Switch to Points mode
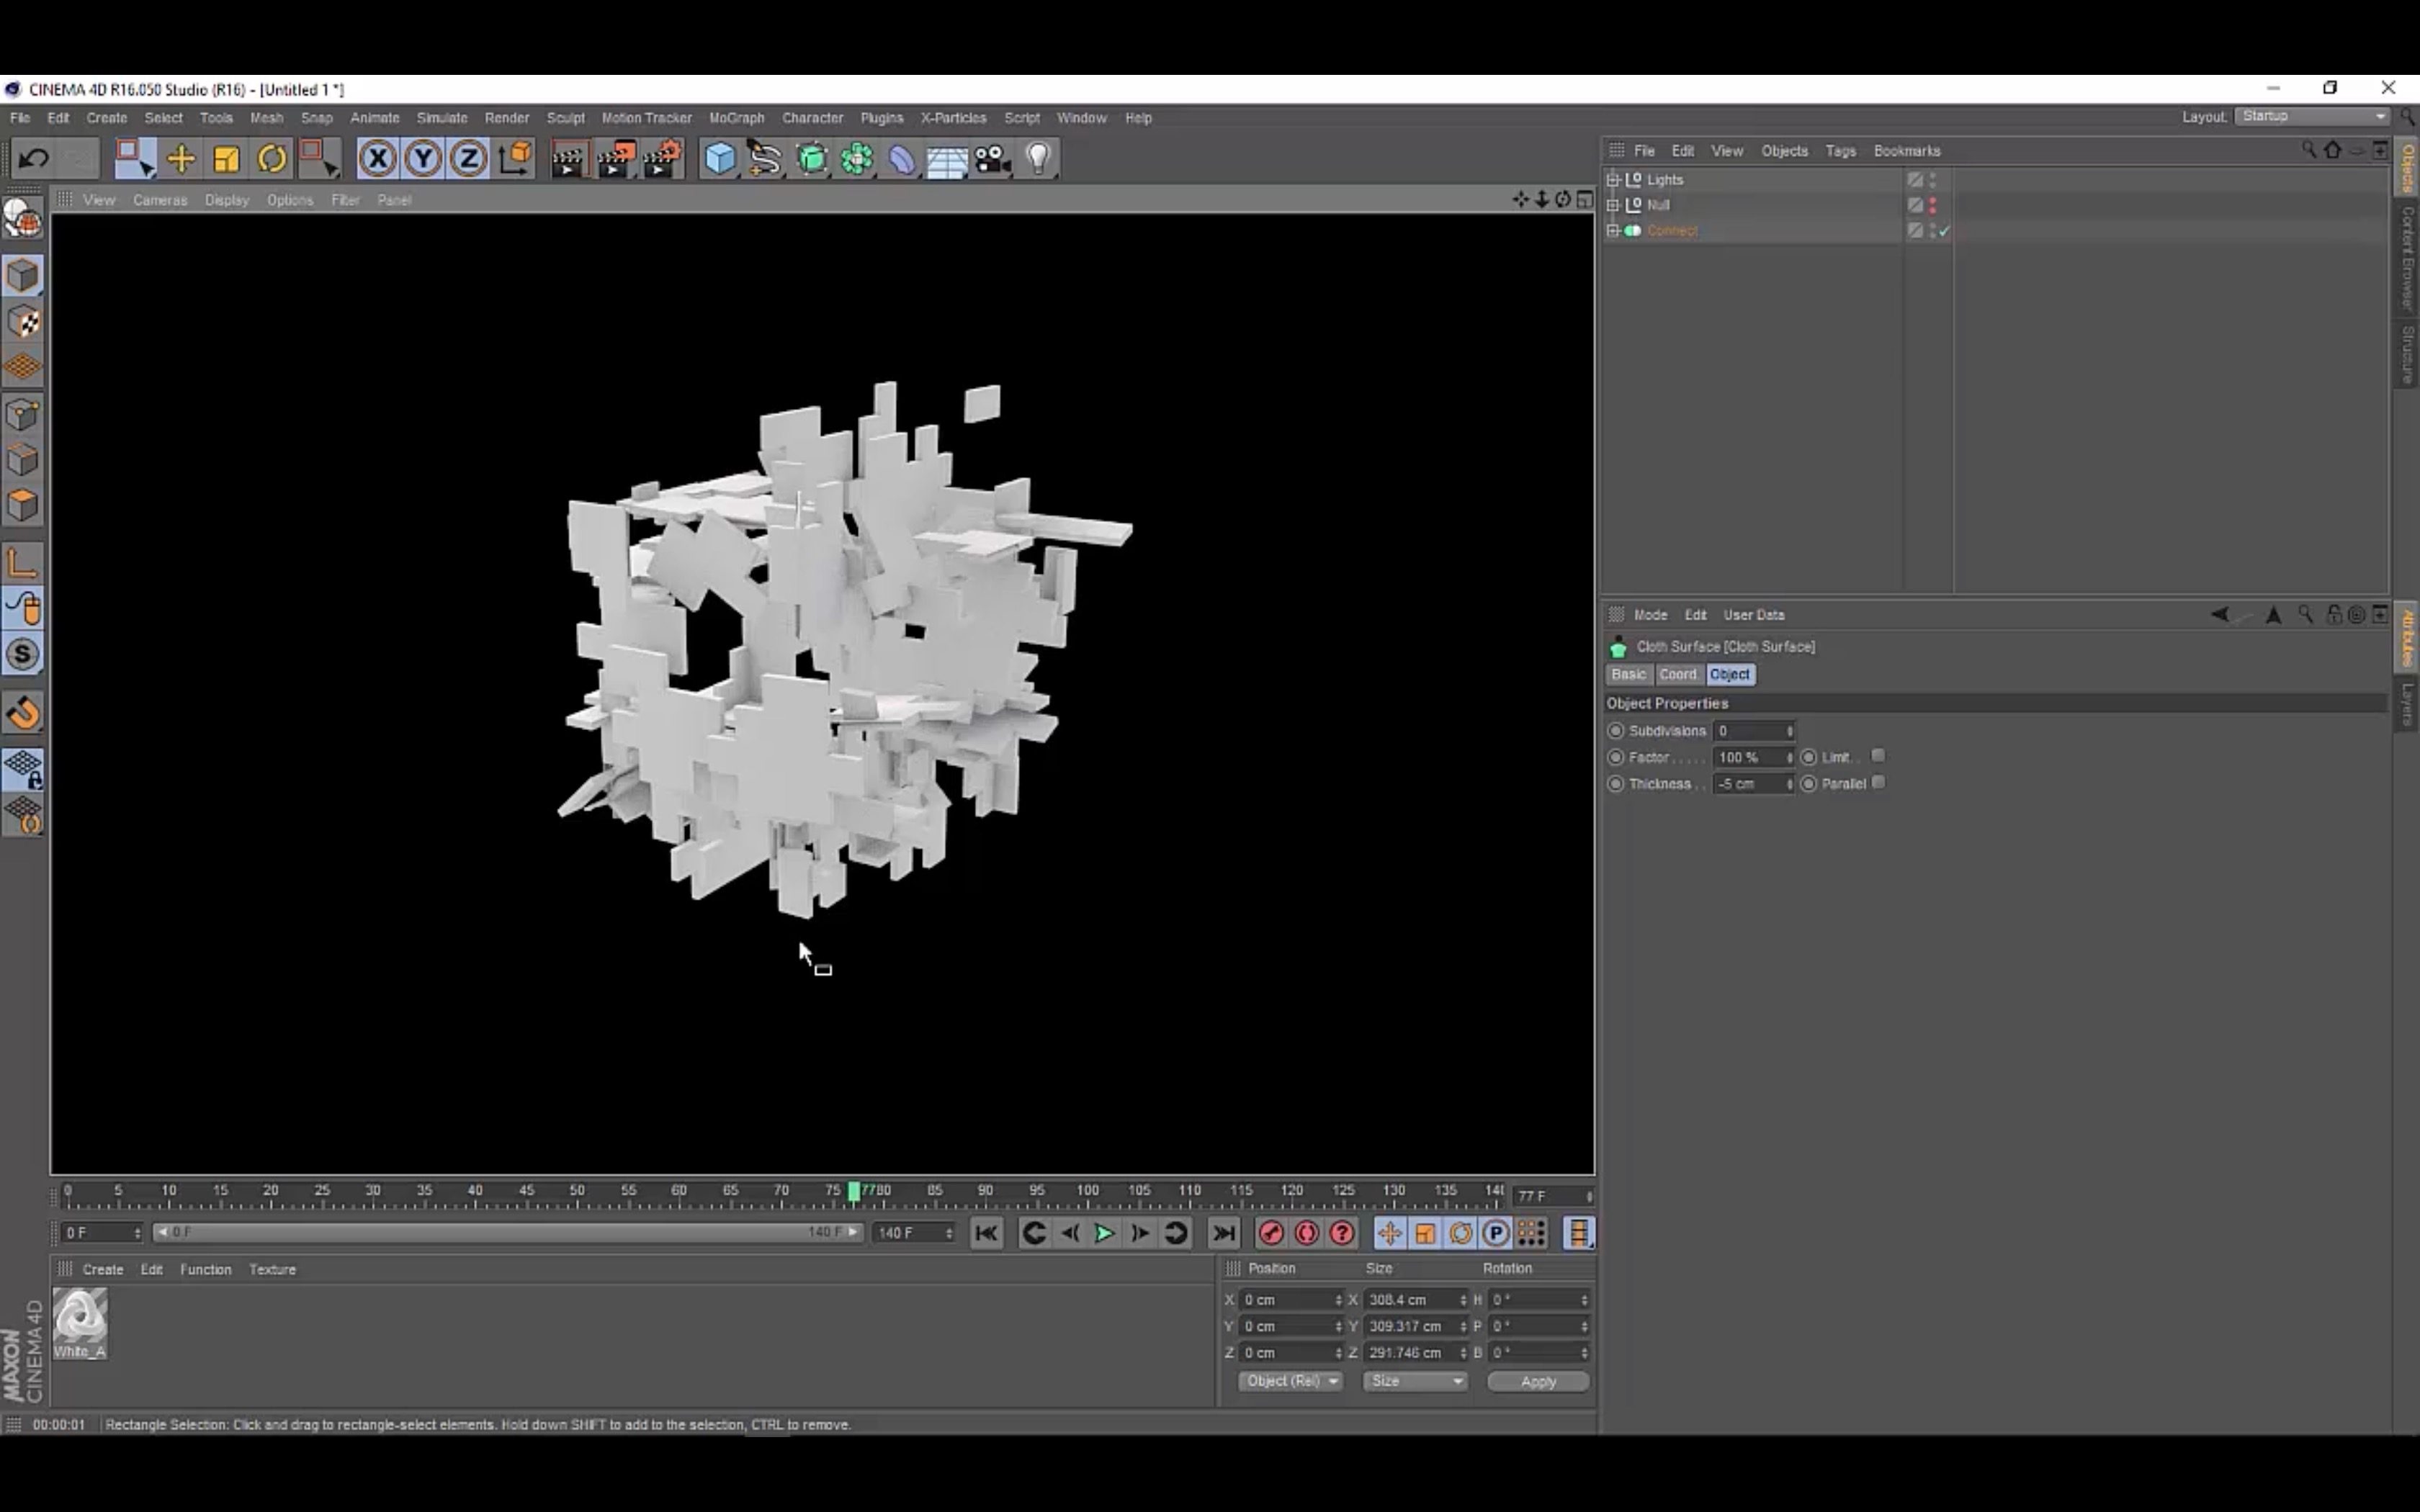 pyautogui.click(x=23, y=415)
